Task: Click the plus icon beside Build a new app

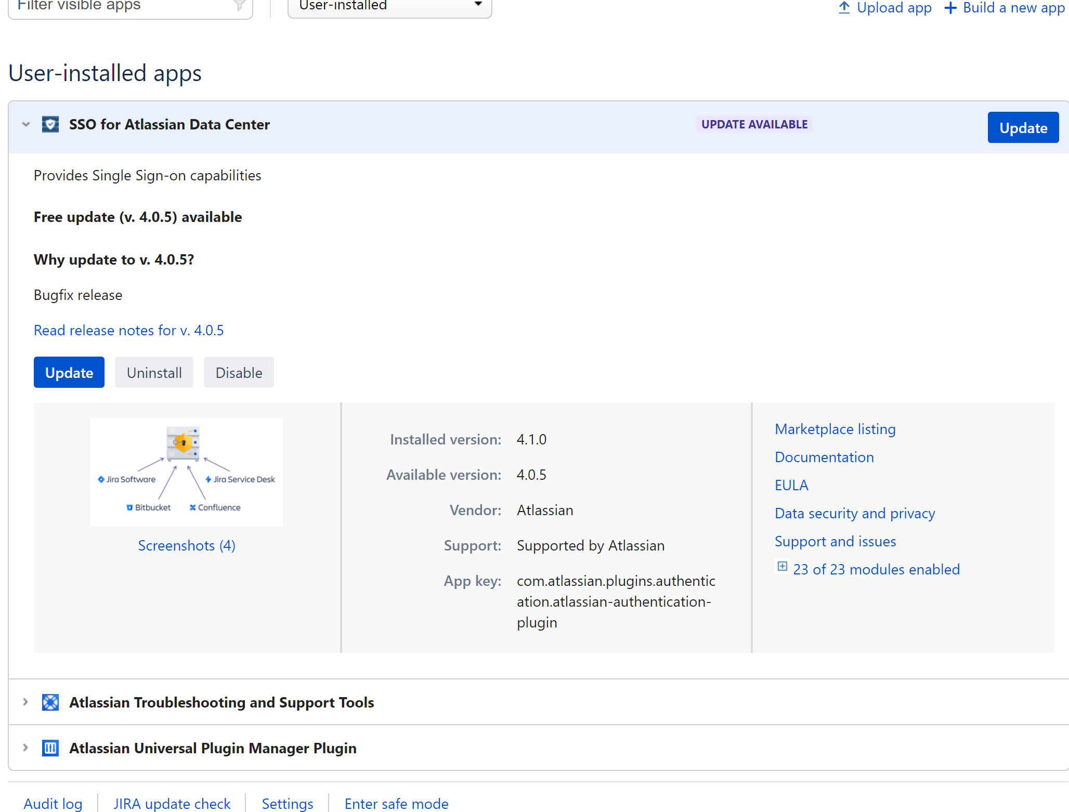Action: point(950,8)
